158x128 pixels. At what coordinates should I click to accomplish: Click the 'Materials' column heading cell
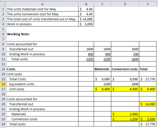pyautogui.click(x=102, y=69)
